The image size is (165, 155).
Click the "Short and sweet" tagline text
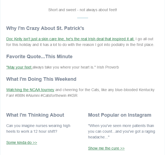click(83, 10)
